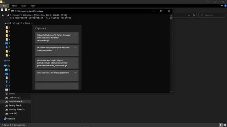Viewport: 227px width, 127px height.
Task: Paste the git remote add origin clipboard item
Action: pyautogui.click(x=57, y=63)
